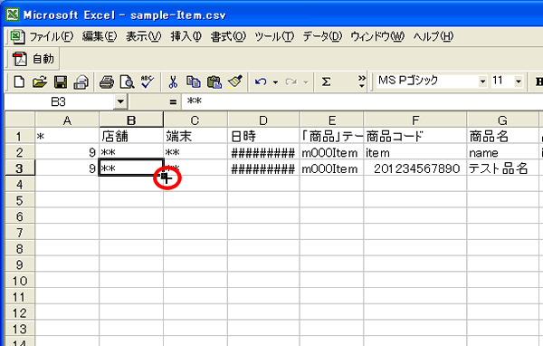Select row 10 header
This screenshot has width=543, height=346.
pos(19,281)
